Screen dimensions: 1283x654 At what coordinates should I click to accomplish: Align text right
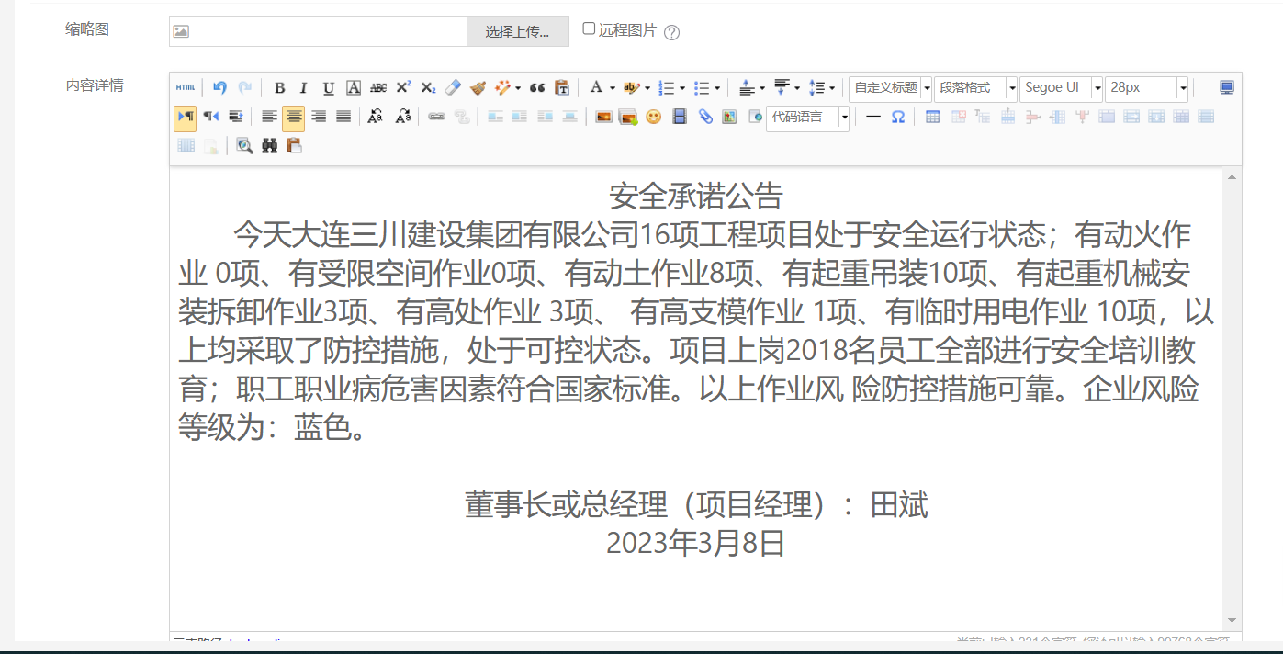point(319,117)
